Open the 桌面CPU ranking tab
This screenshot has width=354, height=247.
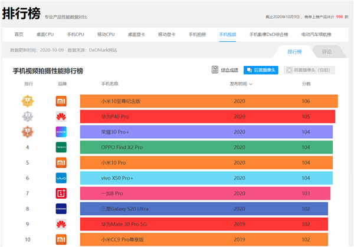click(x=45, y=35)
